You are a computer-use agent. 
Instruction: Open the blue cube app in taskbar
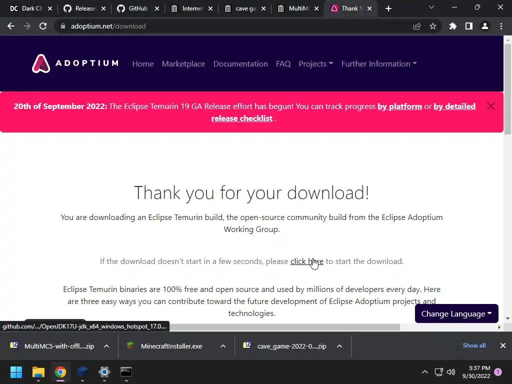coord(82,372)
